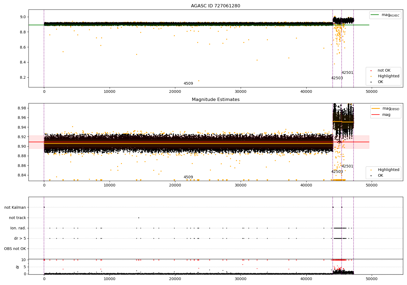This screenshot has width=407, height=285.
Task: Click 'Highlighted' orange marker in top plot legend
Action: click(371, 76)
